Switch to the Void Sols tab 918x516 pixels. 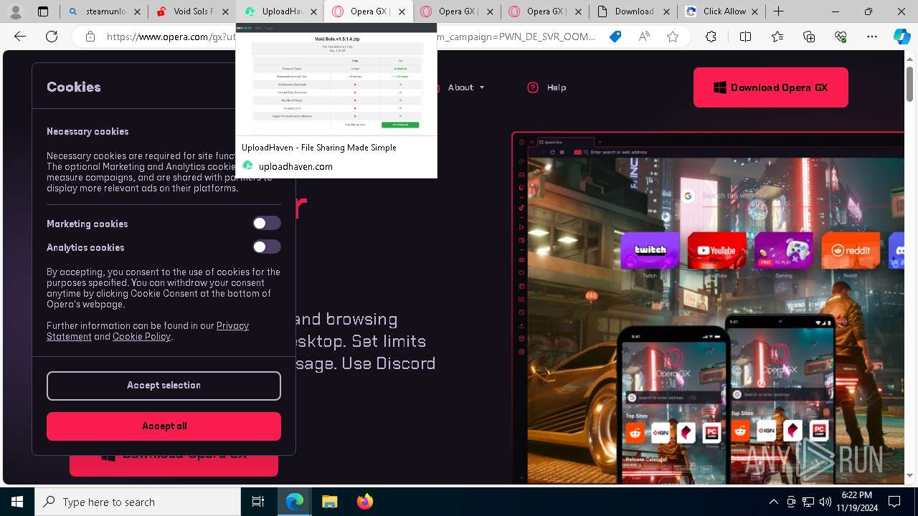pyautogui.click(x=192, y=11)
